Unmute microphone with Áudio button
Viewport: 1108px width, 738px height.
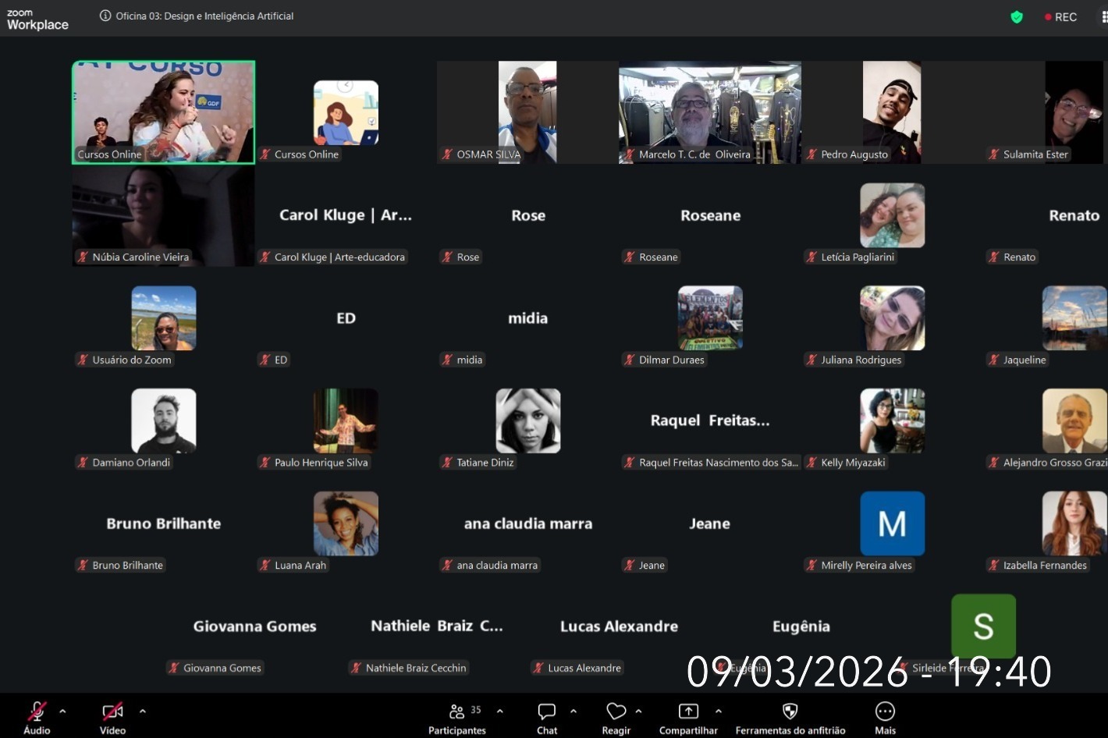pyautogui.click(x=37, y=718)
